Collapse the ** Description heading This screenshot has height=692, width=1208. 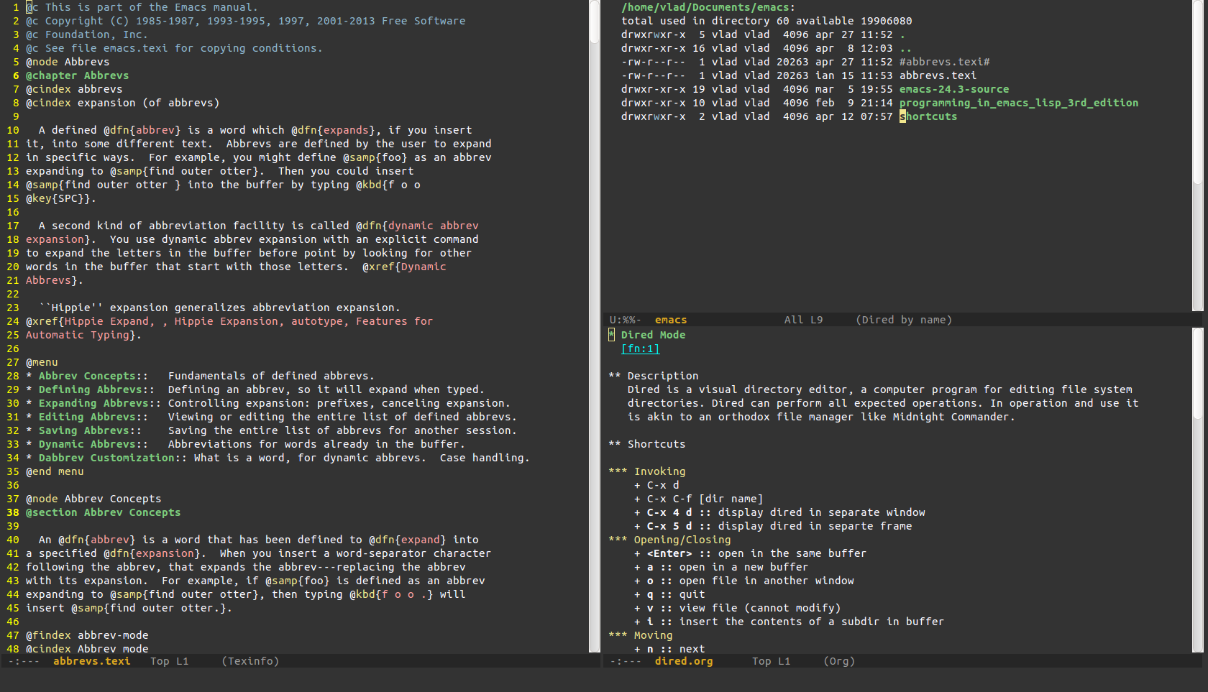click(653, 376)
